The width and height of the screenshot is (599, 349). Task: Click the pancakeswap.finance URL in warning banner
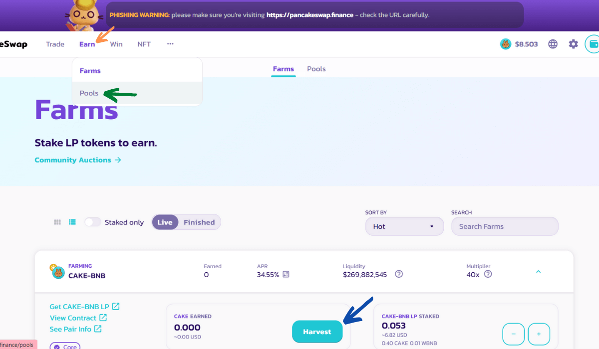tap(310, 15)
